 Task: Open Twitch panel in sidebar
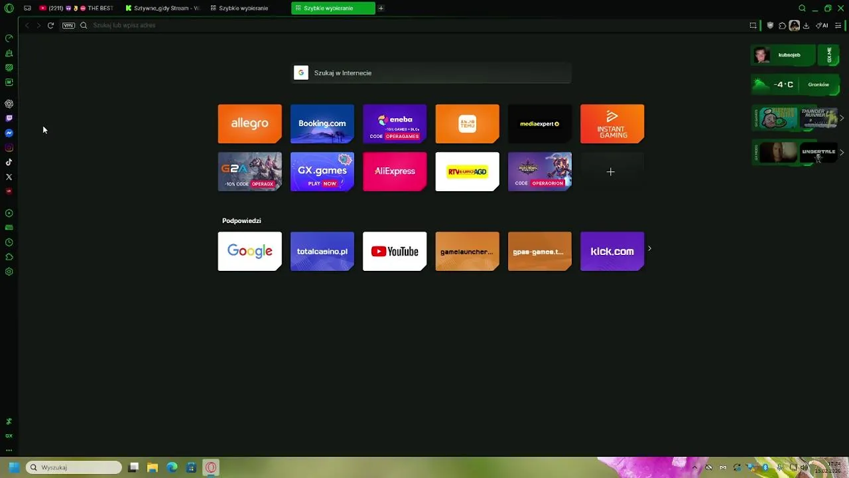pos(9,118)
